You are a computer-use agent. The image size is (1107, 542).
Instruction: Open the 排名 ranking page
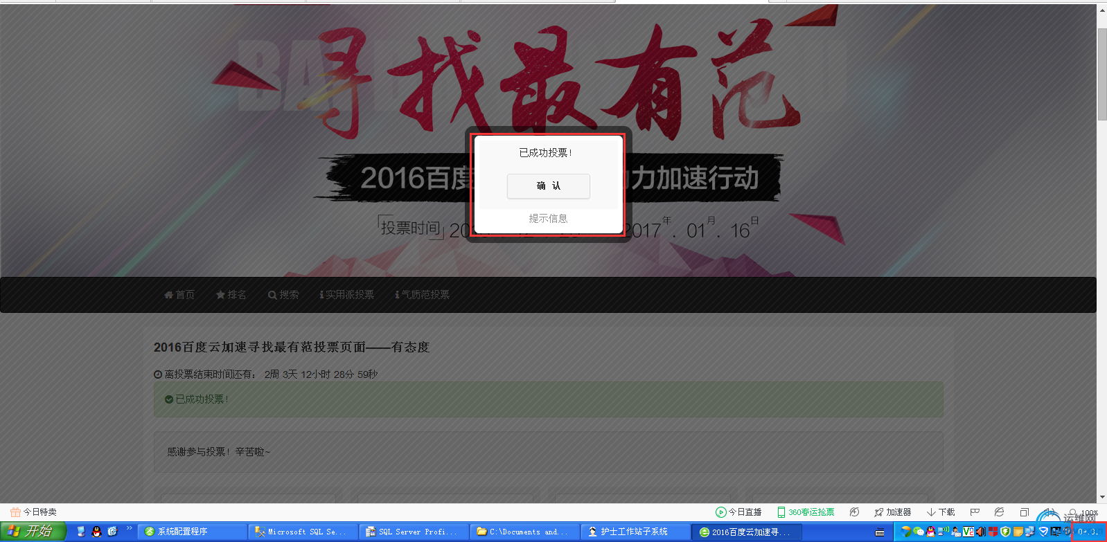coord(231,295)
